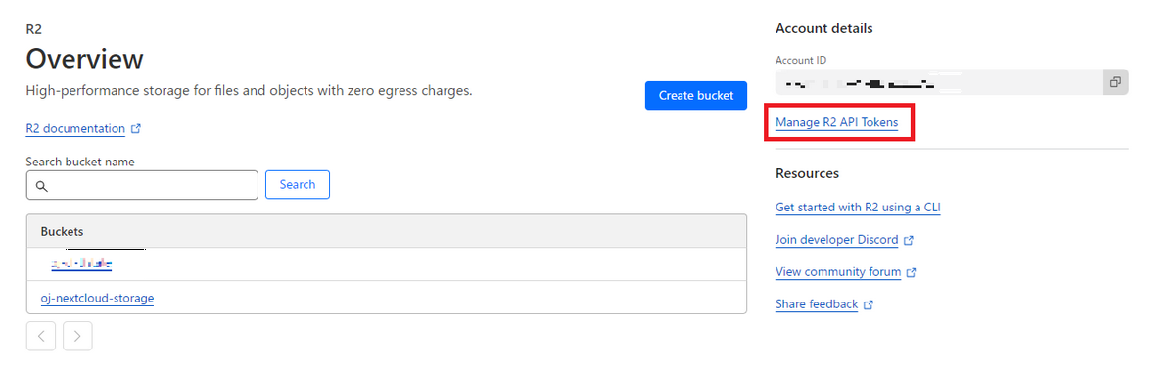Focus the Search bucket name field

point(142,185)
